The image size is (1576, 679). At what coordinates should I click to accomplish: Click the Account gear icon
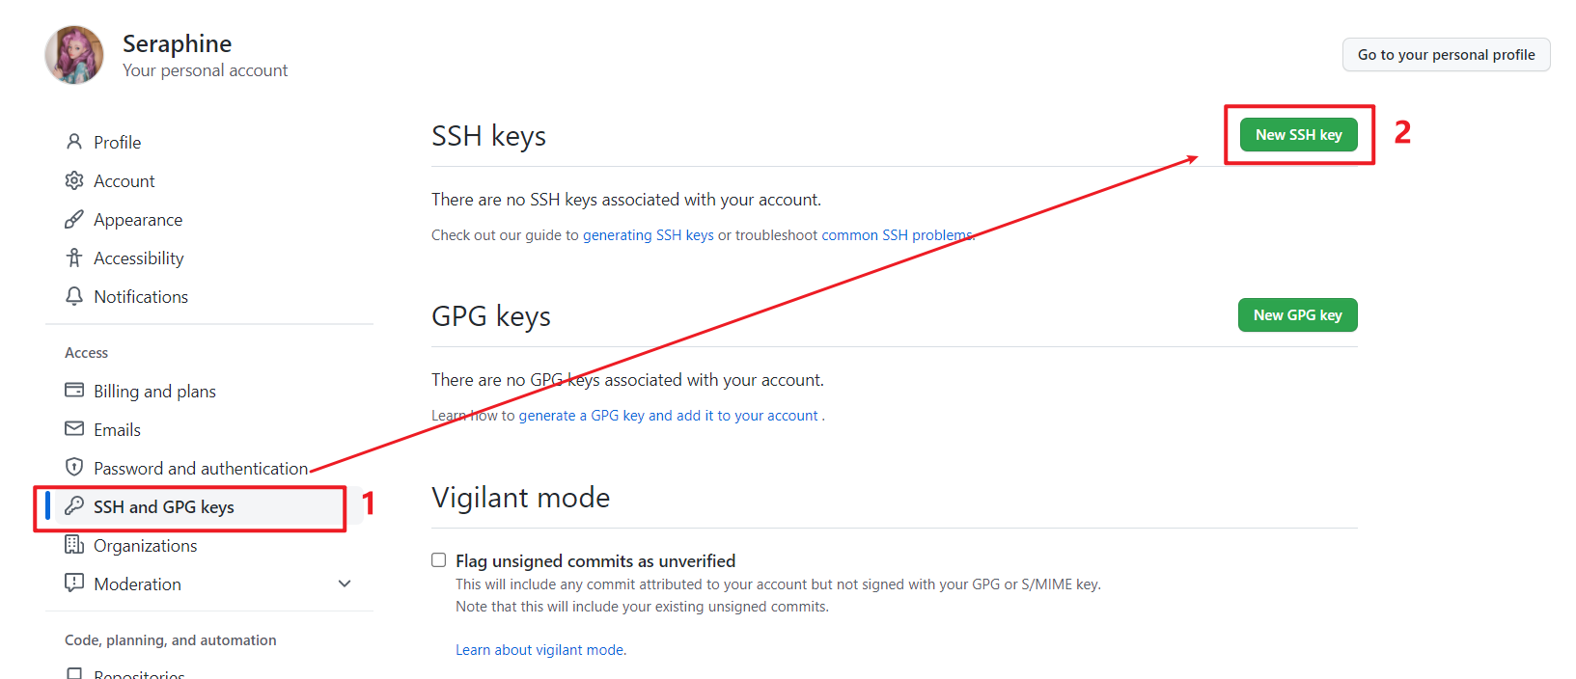[x=74, y=180]
